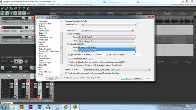Open the Acciones menu
The height and width of the screenshot is (110, 196).
tap(51, 5)
